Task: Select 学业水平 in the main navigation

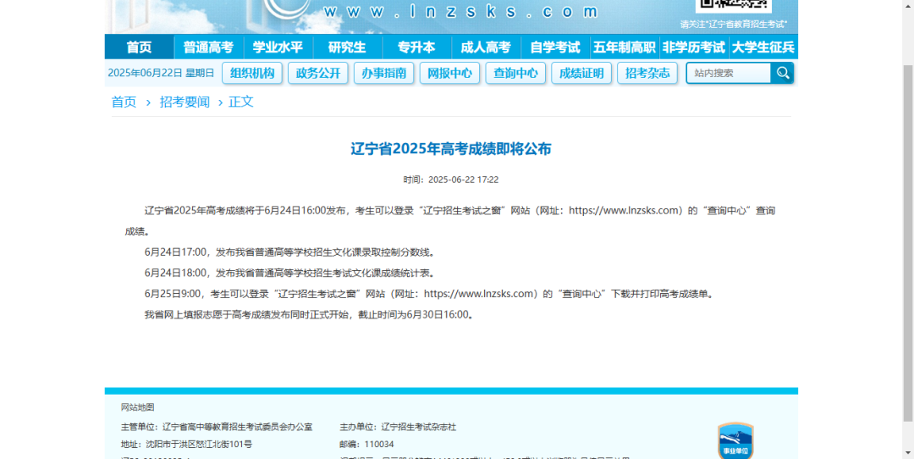Action: click(x=278, y=47)
